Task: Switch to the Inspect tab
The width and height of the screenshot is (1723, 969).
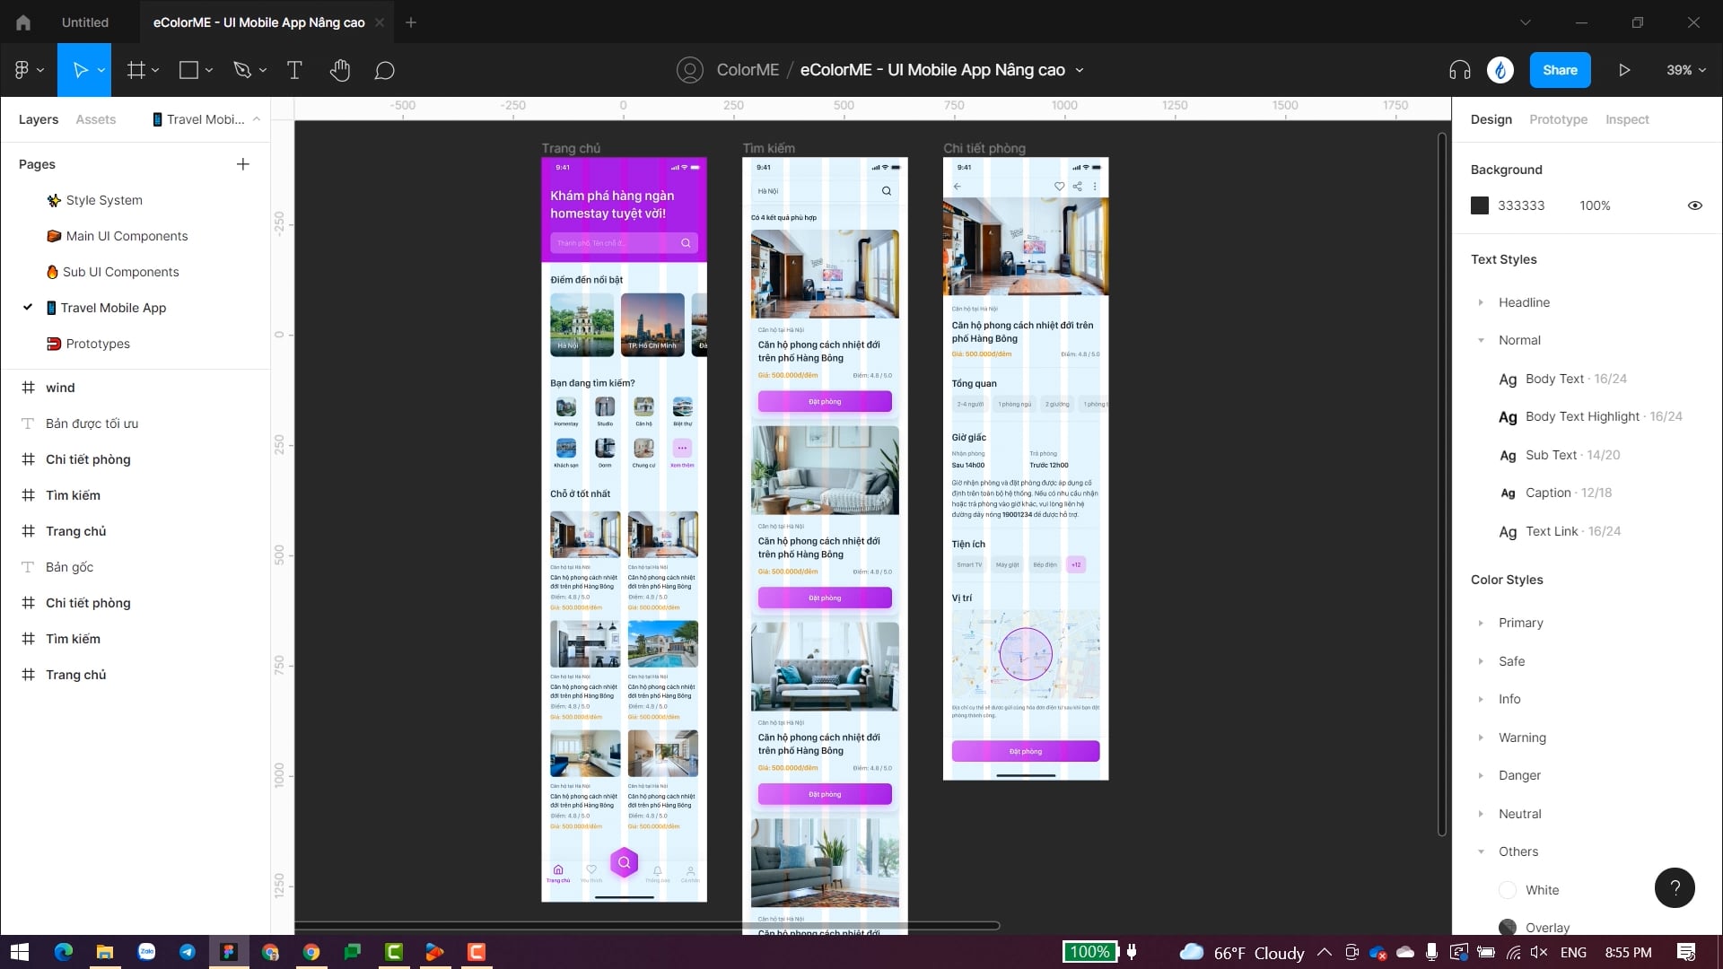Action: point(1627,119)
